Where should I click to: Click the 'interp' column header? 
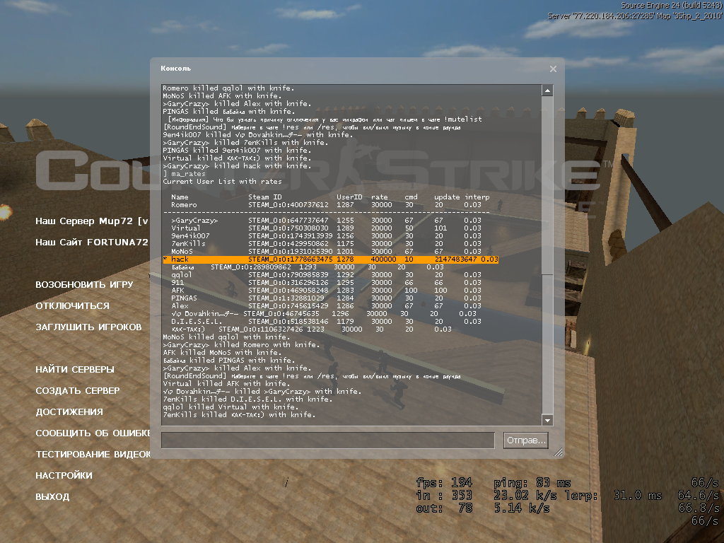[x=477, y=197]
